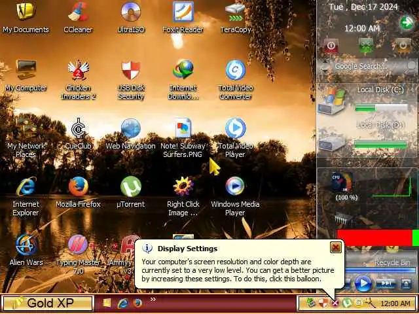Screen dimensions: 419x314
Task: Open the Internet Explorer desktop icon
Action: pos(26,196)
